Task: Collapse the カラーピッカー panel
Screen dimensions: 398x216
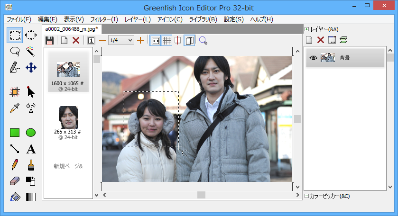Action: click(306, 196)
